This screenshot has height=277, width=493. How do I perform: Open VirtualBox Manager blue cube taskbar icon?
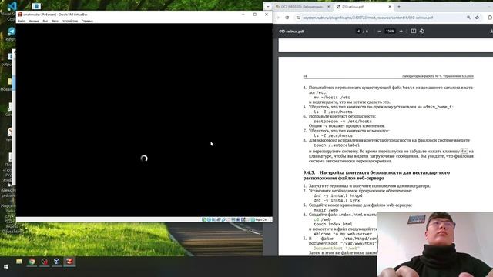pos(56,262)
